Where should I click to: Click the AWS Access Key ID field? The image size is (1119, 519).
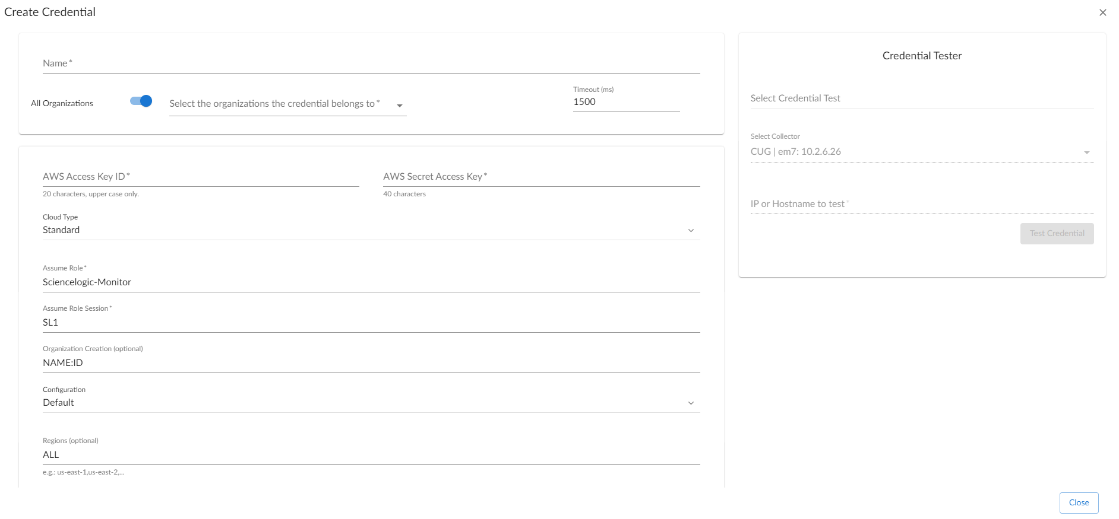[200, 177]
